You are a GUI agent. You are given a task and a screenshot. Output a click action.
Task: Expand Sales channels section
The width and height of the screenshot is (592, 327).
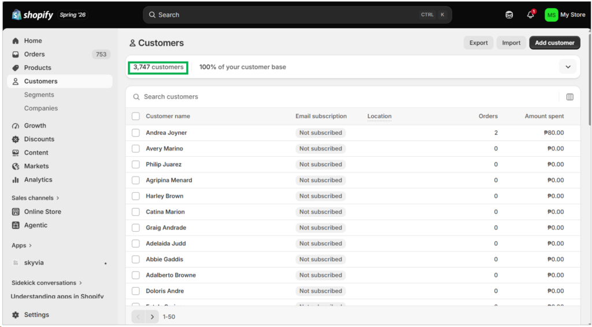(x=35, y=198)
